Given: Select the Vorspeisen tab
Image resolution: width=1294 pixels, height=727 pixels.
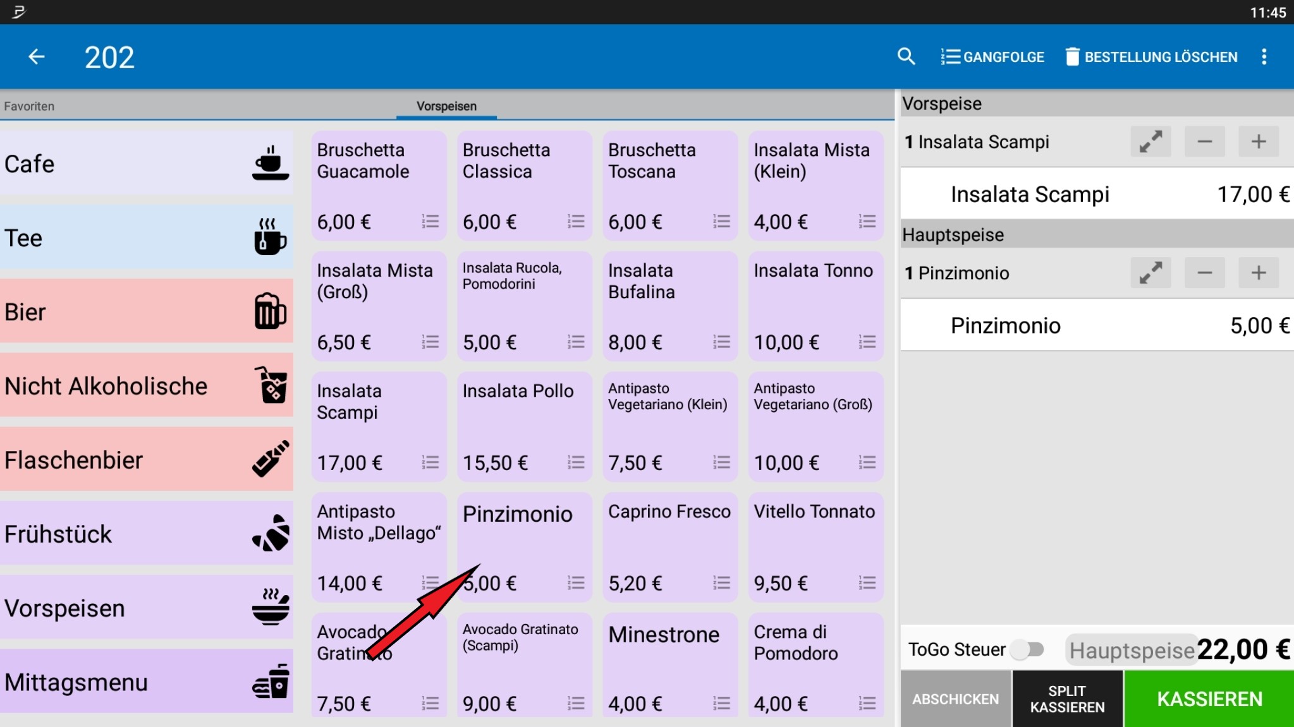Looking at the screenshot, I should pos(446,105).
